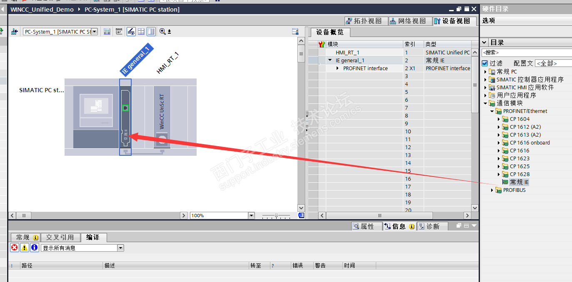The width and height of the screenshot is (572, 282).
Task: Select the 编译 sub-tab
Action: tap(93, 238)
